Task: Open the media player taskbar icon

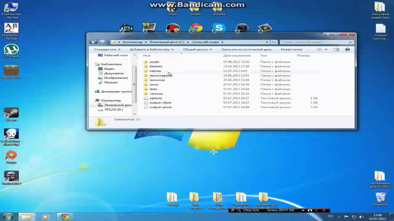Action: point(46,217)
